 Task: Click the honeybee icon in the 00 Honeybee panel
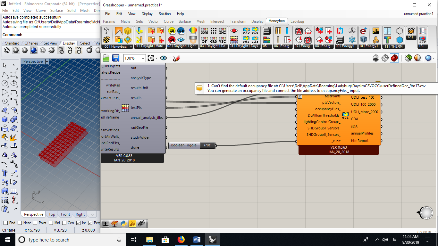point(107,40)
